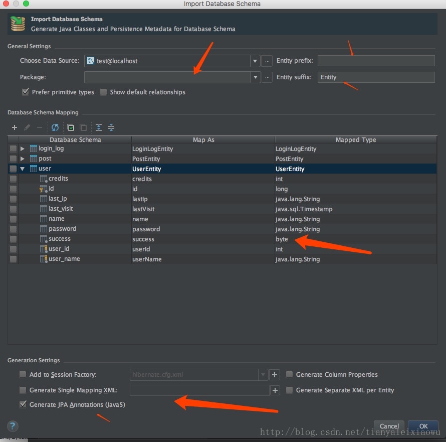Select the LoginLogEntity Map As cell

[203, 149]
